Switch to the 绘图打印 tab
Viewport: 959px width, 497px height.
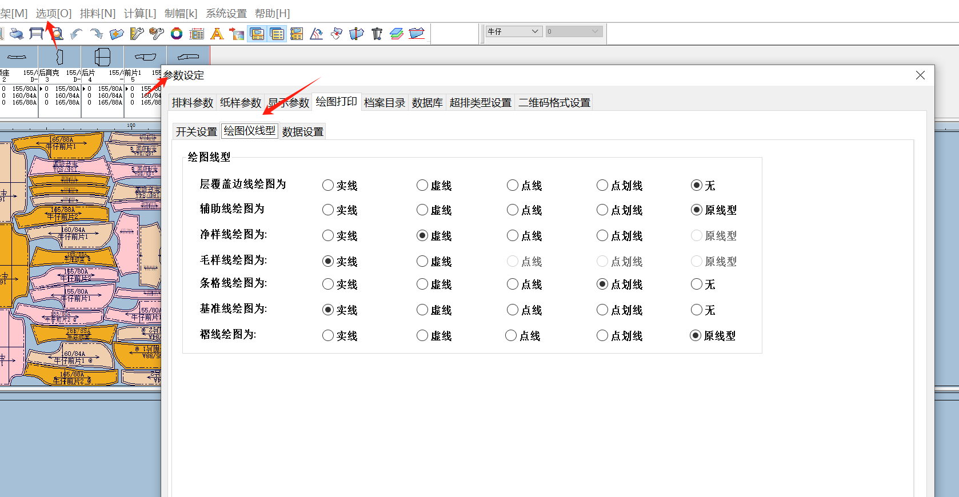pos(337,102)
